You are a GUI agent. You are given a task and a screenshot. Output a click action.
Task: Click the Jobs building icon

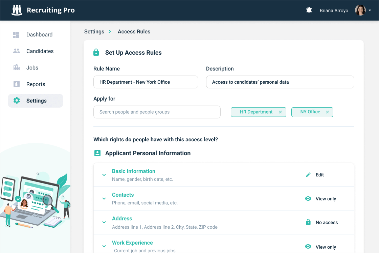pyautogui.click(x=16, y=68)
